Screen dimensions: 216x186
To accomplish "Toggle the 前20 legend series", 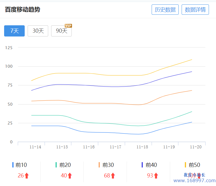I will [x=63, y=165].
